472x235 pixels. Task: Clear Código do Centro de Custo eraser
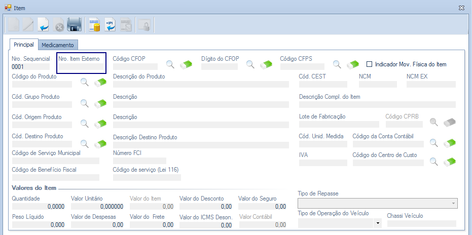pyautogui.click(x=449, y=162)
